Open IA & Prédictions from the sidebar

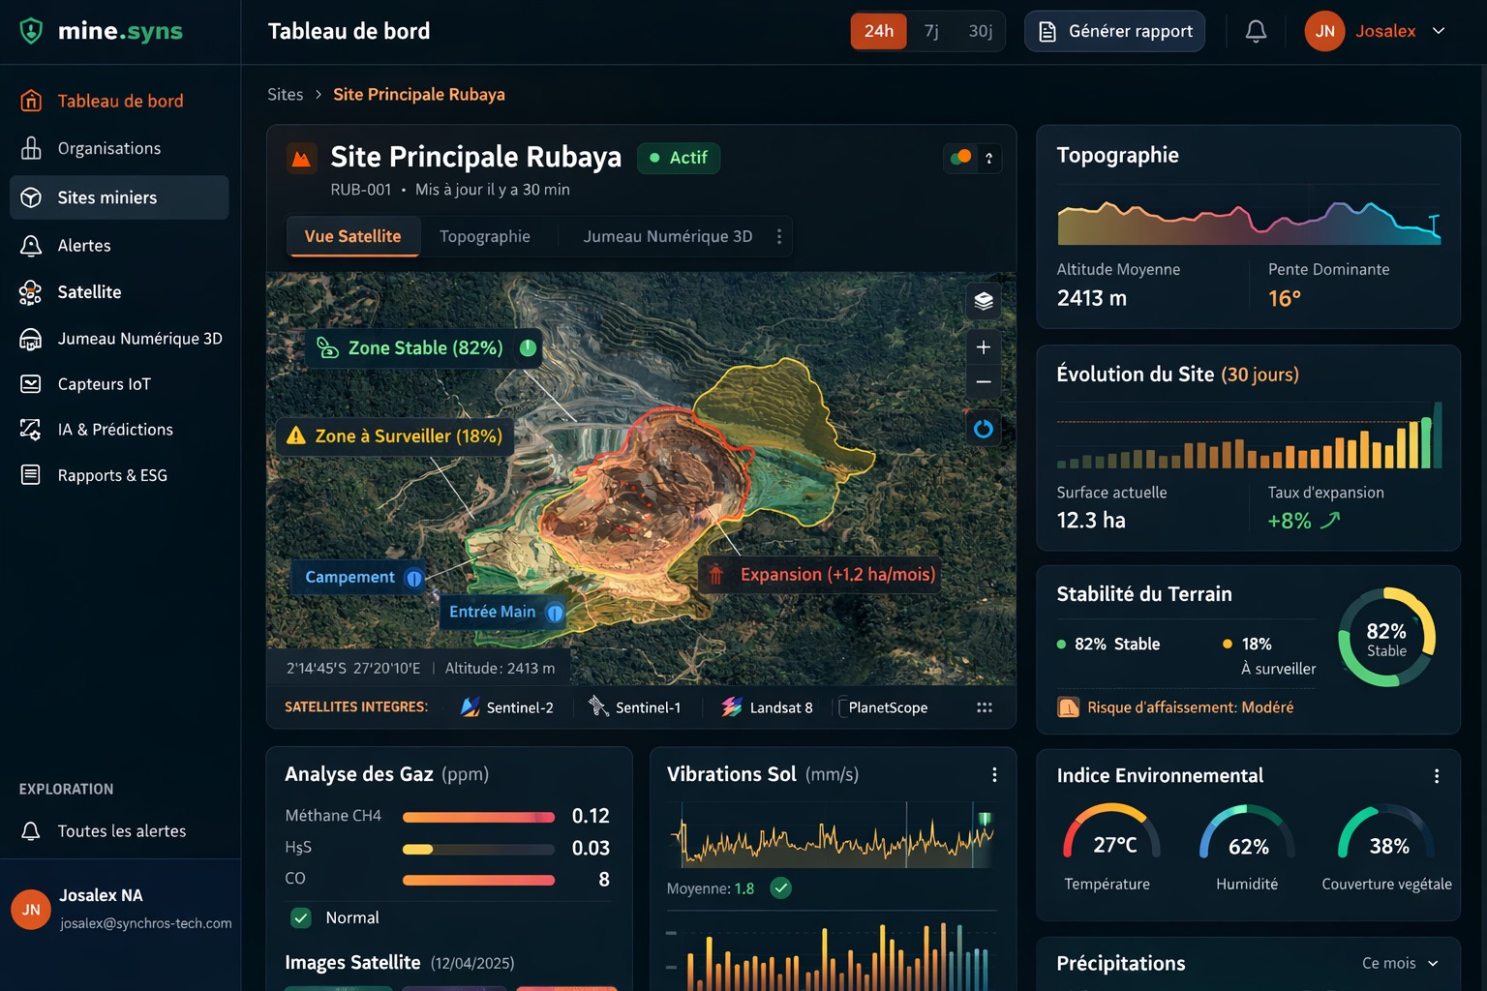click(x=115, y=429)
